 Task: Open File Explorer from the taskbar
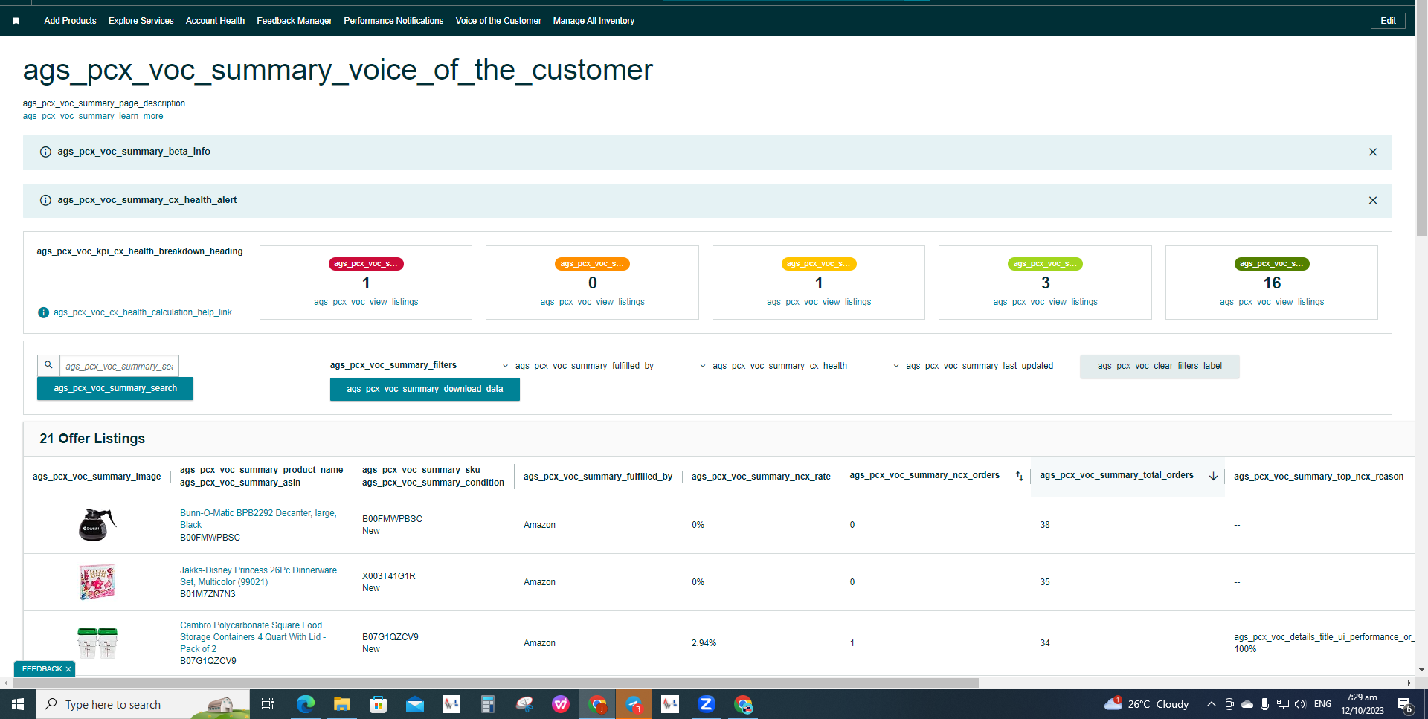[341, 704]
